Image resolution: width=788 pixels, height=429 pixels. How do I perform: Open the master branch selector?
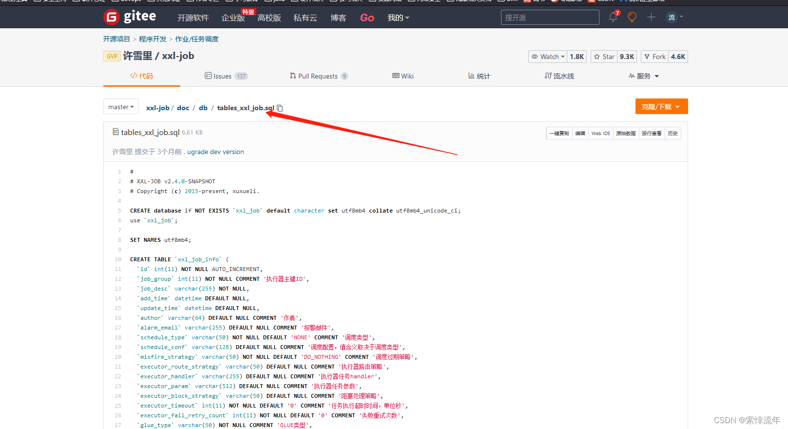pyautogui.click(x=121, y=107)
